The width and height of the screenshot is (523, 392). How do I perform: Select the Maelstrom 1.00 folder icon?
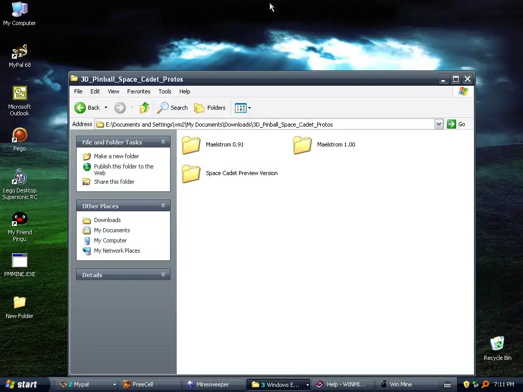[x=302, y=145]
